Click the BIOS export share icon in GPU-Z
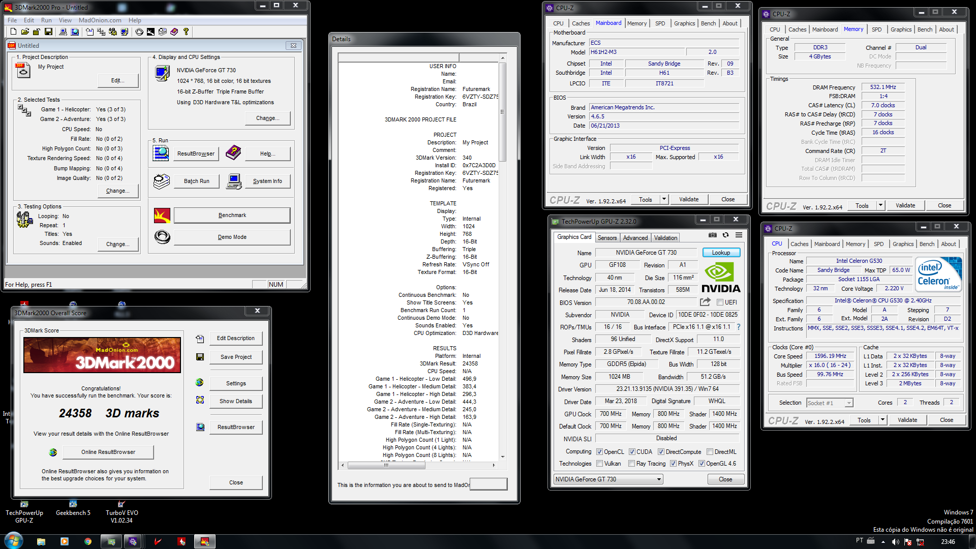 point(705,301)
